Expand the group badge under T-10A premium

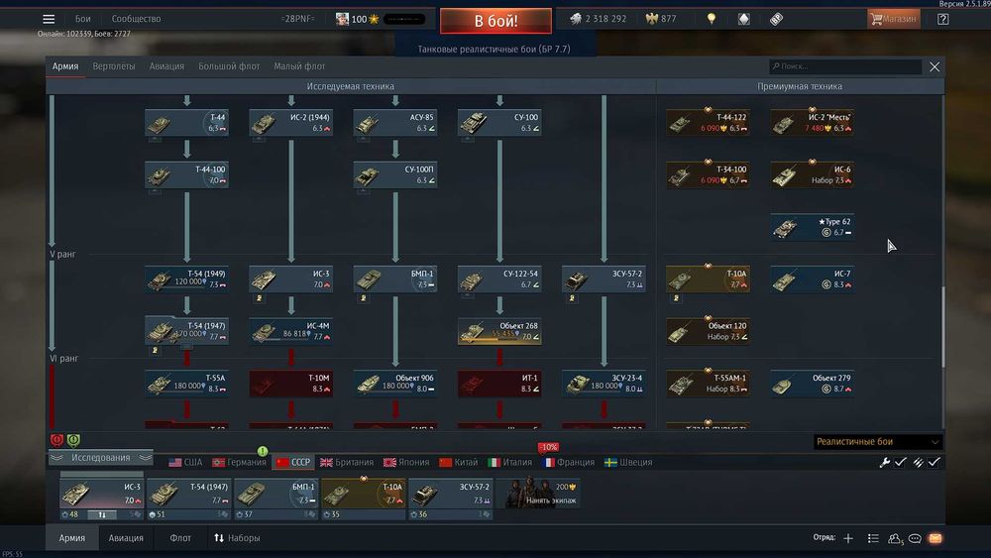tap(676, 298)
